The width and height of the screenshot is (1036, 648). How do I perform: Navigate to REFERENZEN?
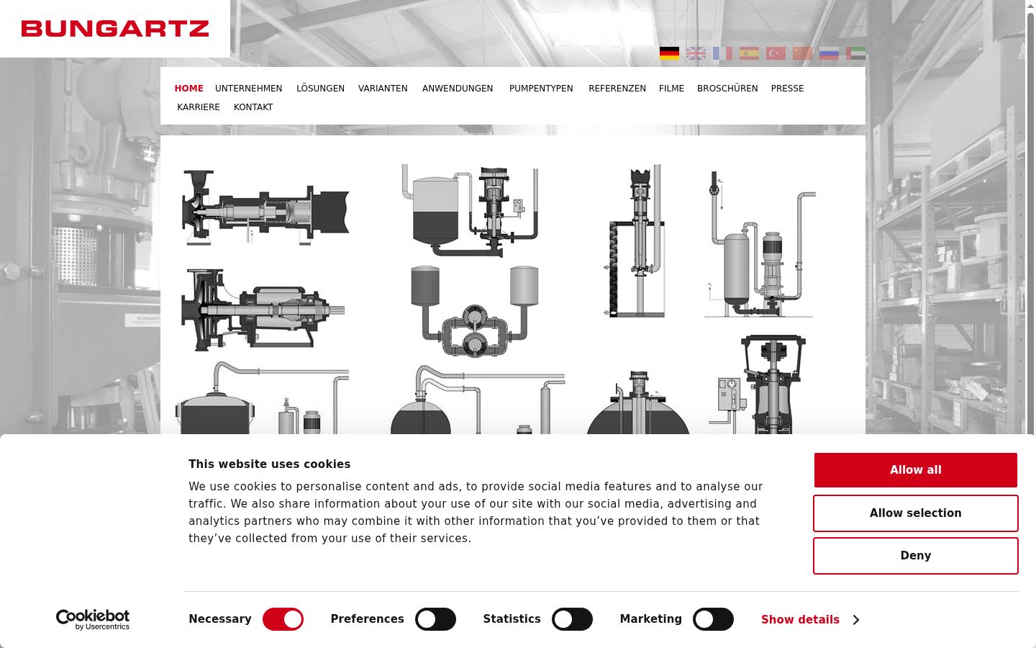[617, 89]
